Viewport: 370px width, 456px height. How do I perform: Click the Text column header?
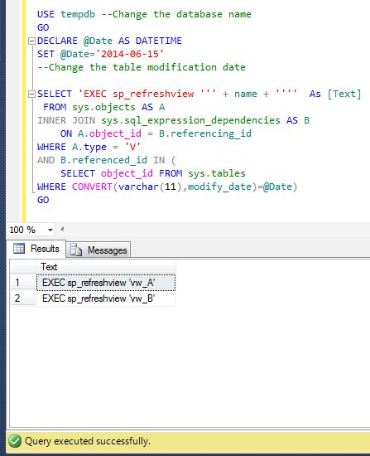pos(106,267)
